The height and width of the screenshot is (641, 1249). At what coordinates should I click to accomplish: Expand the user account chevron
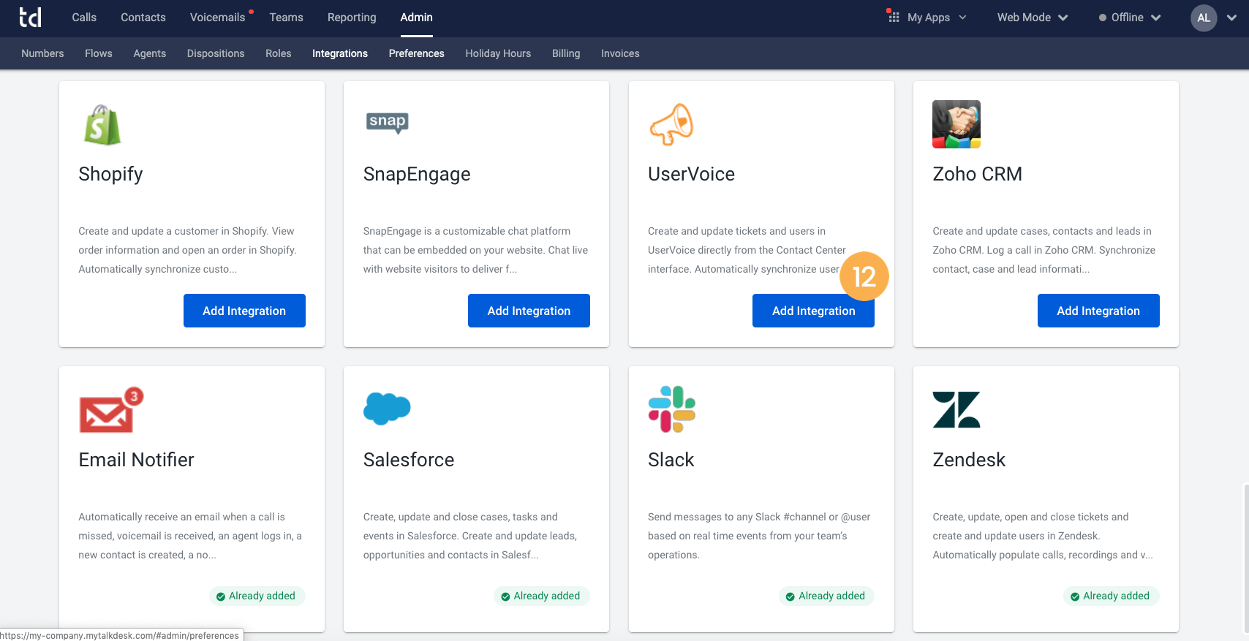[1231, 18]
